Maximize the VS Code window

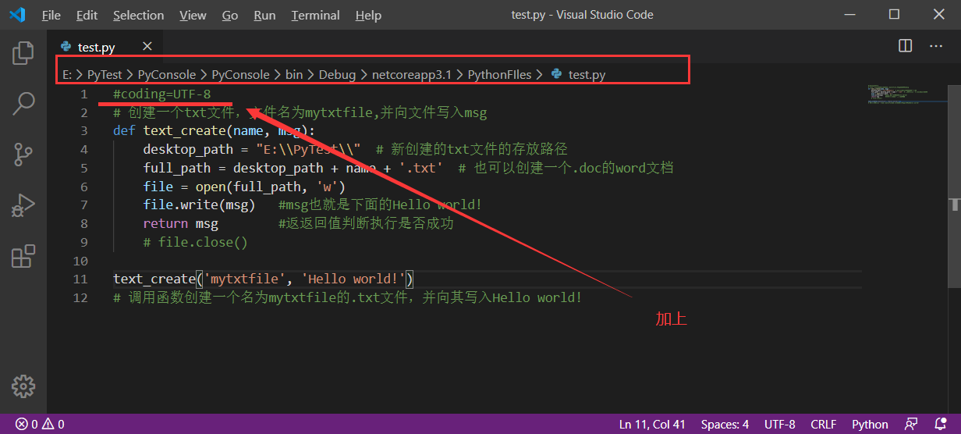(894, 15)
